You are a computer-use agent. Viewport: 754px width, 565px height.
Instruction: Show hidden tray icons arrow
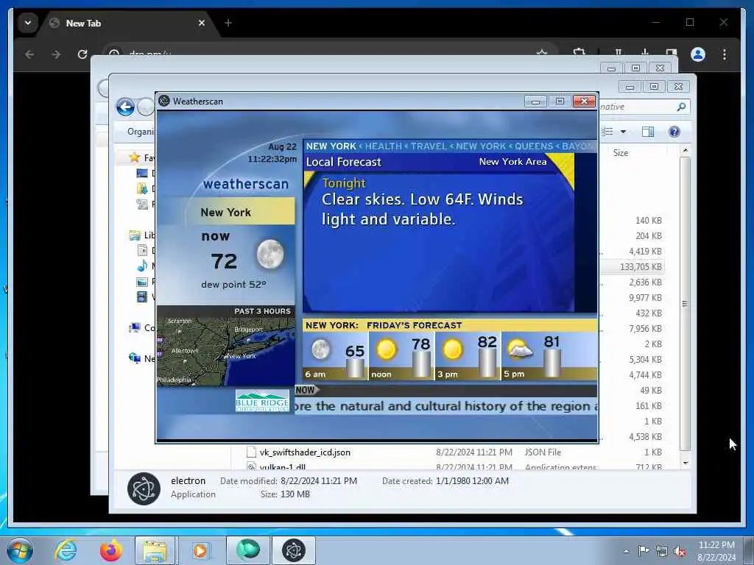(x=626, y=551)
